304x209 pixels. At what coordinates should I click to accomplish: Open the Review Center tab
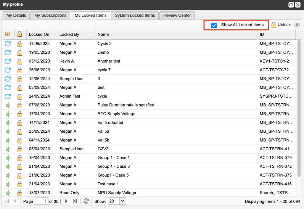coord(177,16)
